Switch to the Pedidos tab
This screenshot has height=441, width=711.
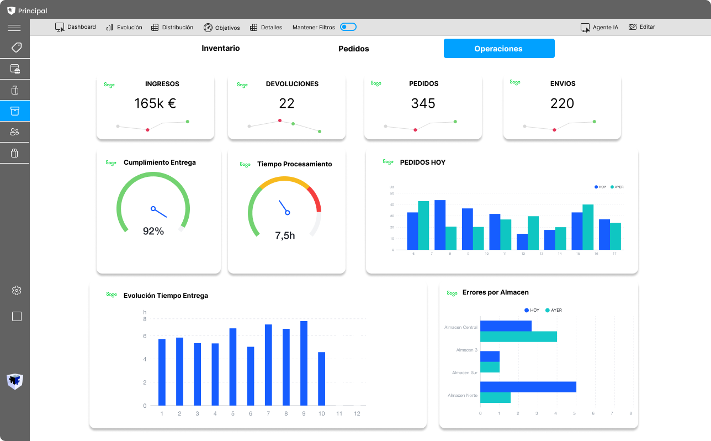point(354,48)
